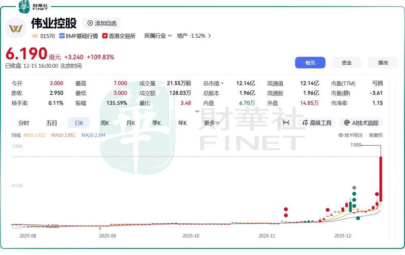Click the 2025-08 date axis label
405x255 pixels.
28,236
